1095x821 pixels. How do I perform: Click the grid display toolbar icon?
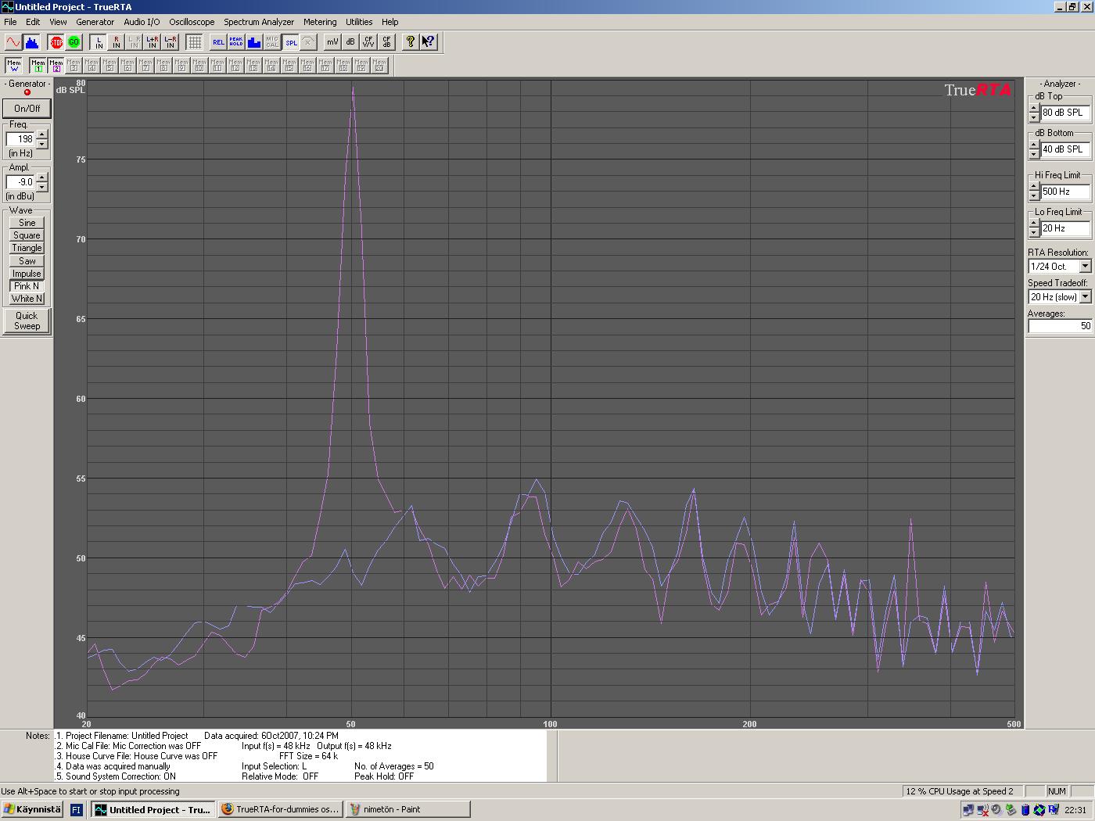(195, 42)
